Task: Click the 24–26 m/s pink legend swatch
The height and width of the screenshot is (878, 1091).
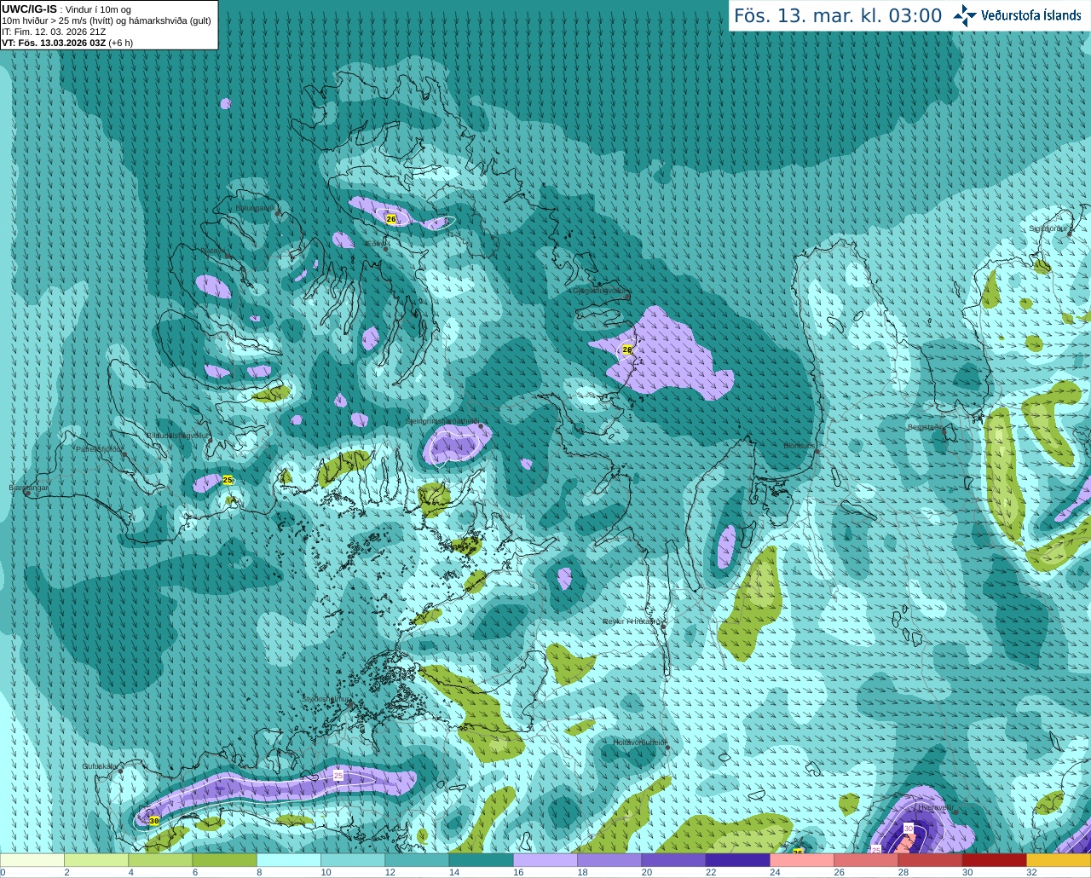Action: (x=802, y=860)
